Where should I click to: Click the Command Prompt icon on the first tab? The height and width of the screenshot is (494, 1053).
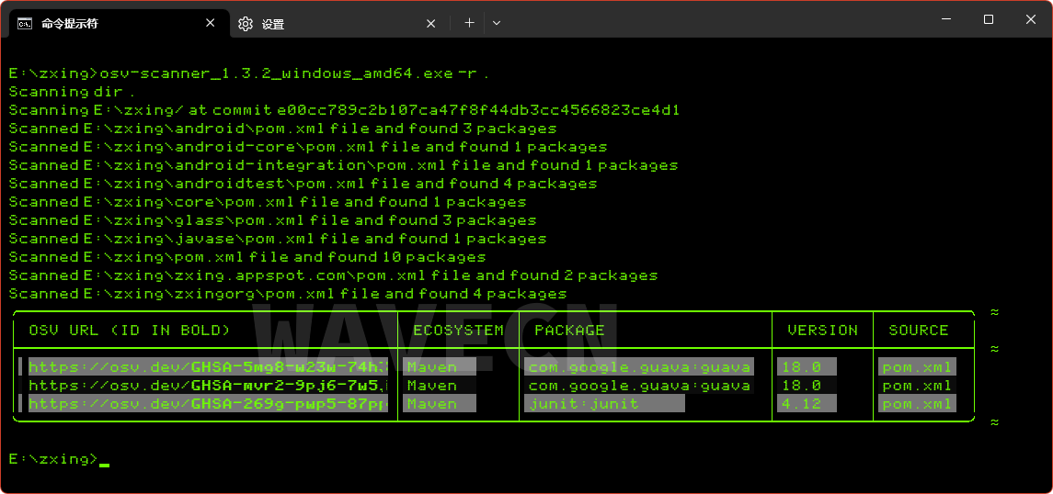pyautogui.click(x=25, y=23)
